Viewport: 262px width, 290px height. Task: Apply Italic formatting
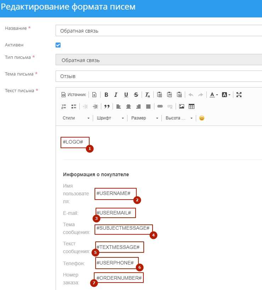point(116,95)
